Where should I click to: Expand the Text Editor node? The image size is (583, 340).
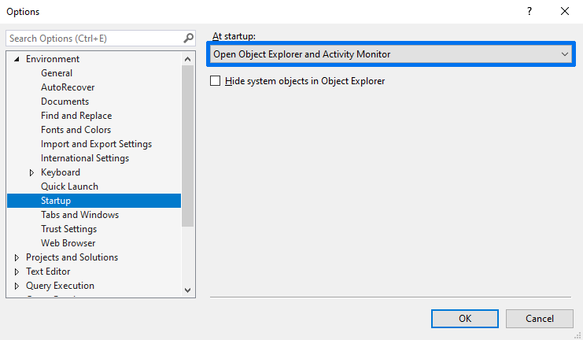point(17,272)
